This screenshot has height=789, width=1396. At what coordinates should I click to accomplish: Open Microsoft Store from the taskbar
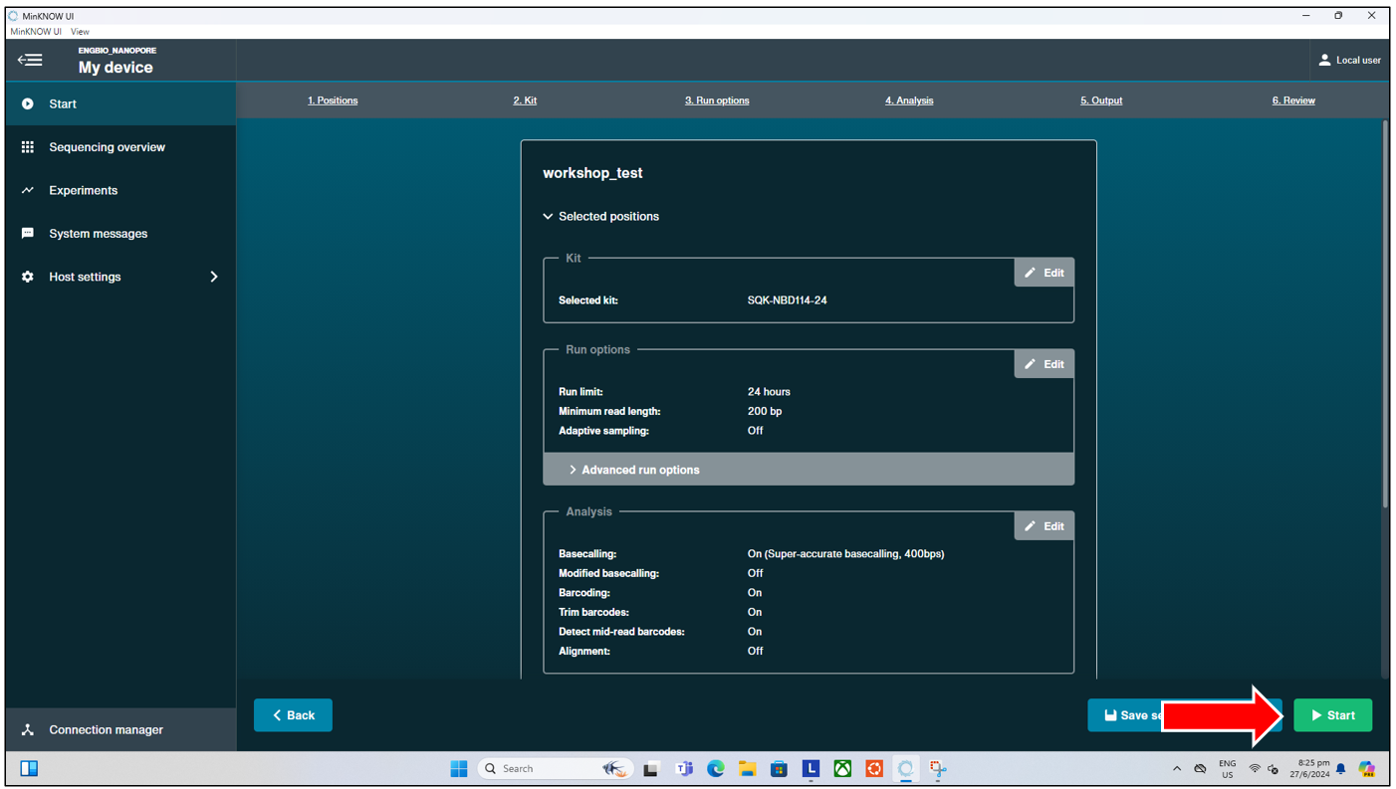point(779,768)
